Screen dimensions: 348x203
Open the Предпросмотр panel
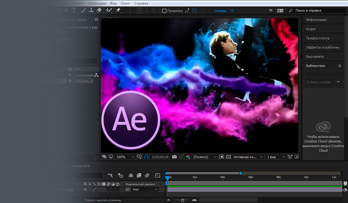(318, 38)
